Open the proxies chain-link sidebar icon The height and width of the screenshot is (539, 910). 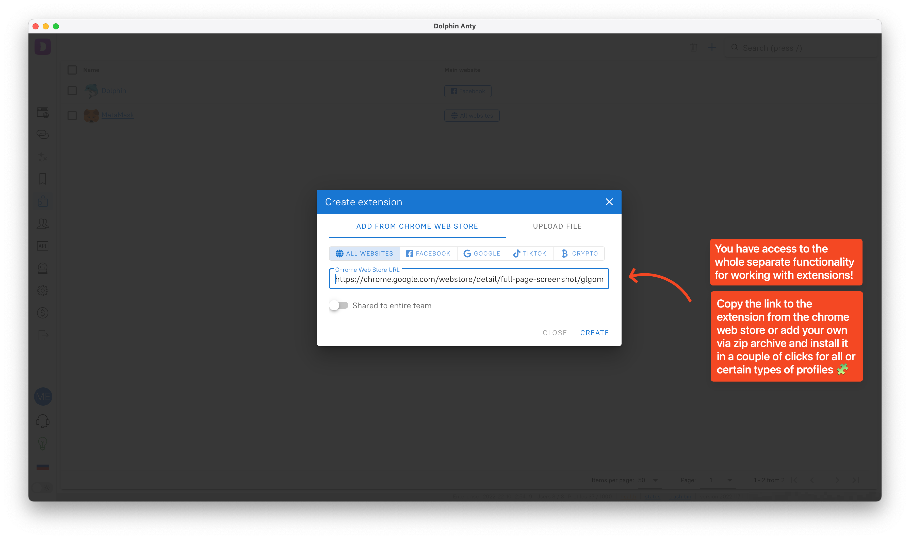[43, 135]
